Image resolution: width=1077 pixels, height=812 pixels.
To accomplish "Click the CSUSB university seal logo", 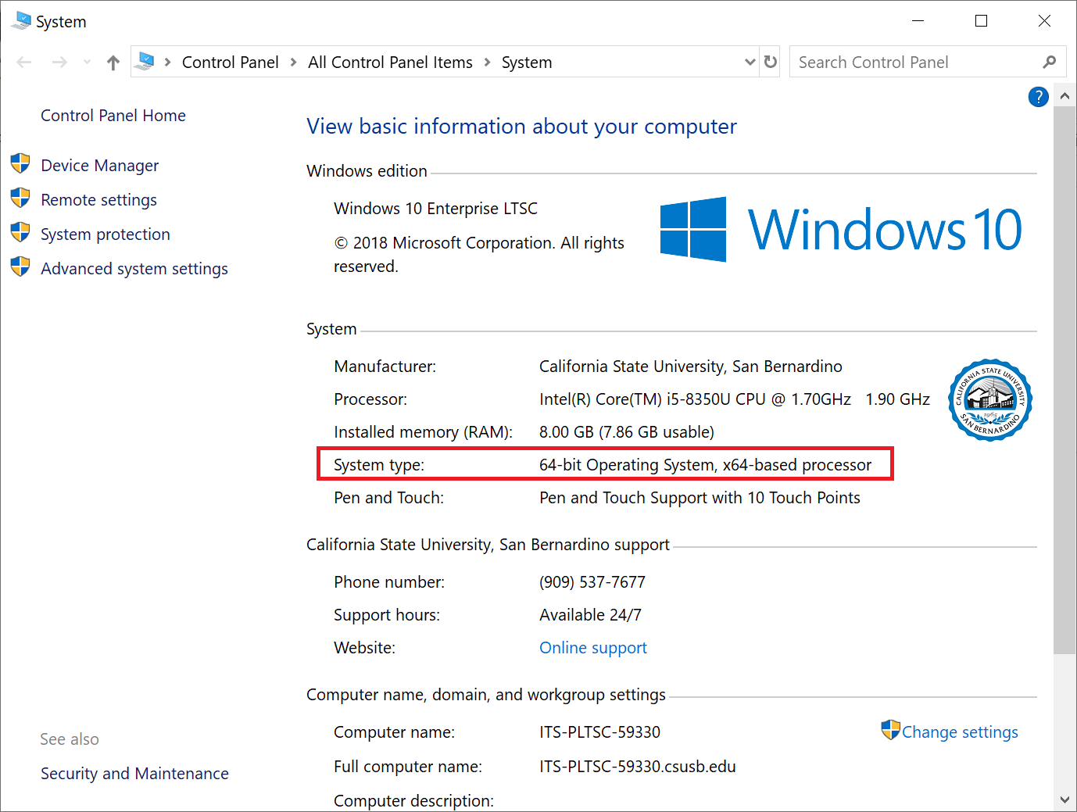I will coord(989,400).
